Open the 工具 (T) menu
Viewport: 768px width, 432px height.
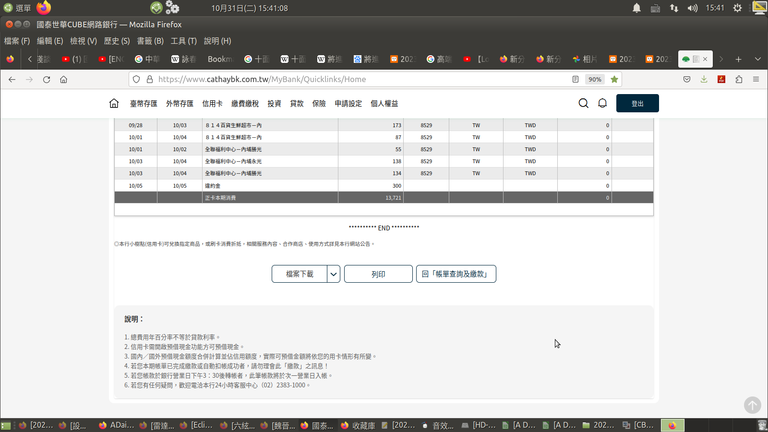pyautogui.click(x=183, y=41)
